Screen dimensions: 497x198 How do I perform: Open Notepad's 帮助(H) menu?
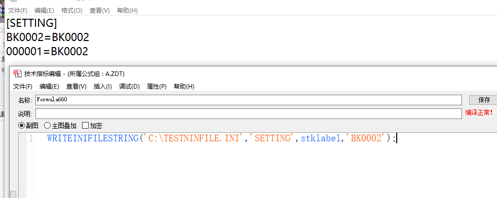point(128,11)
